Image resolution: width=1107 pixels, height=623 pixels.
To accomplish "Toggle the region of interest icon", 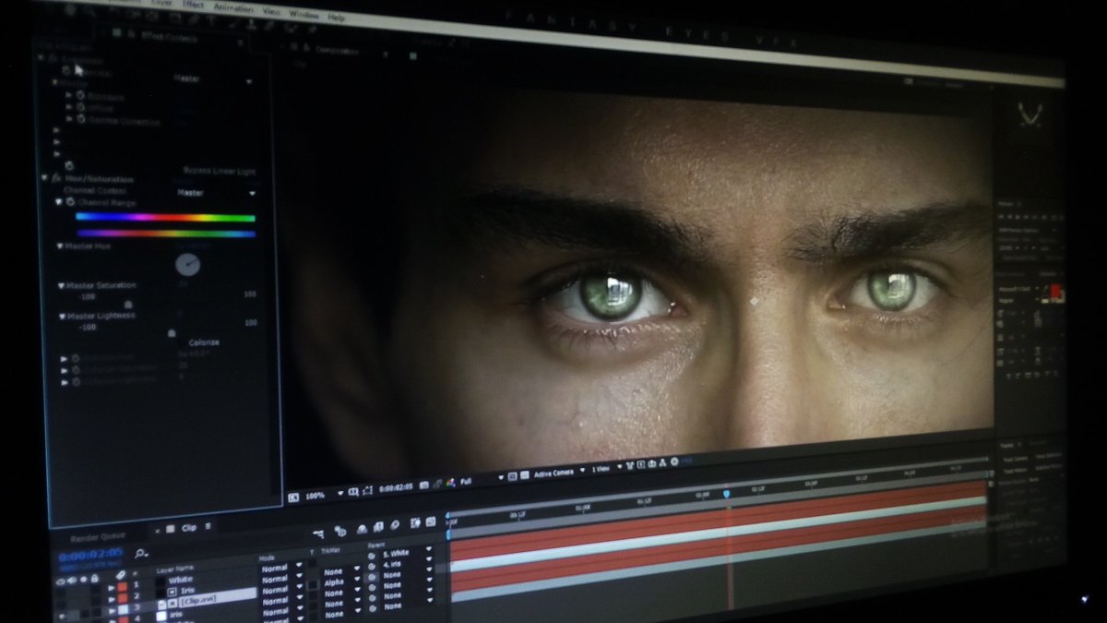I will [512, 476].
